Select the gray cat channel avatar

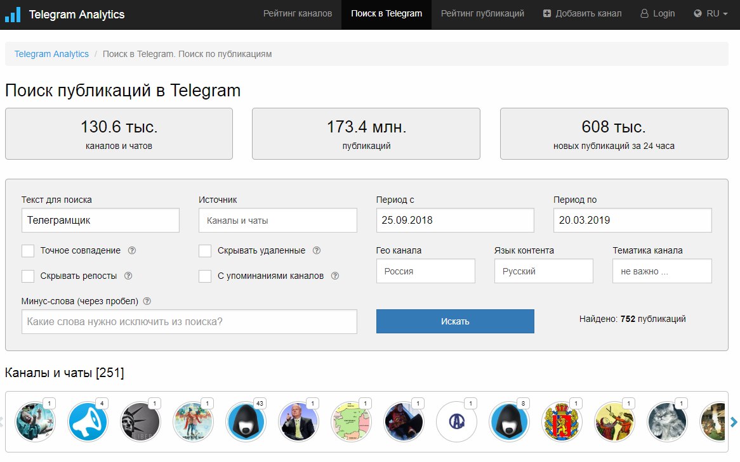coord(667,421)
